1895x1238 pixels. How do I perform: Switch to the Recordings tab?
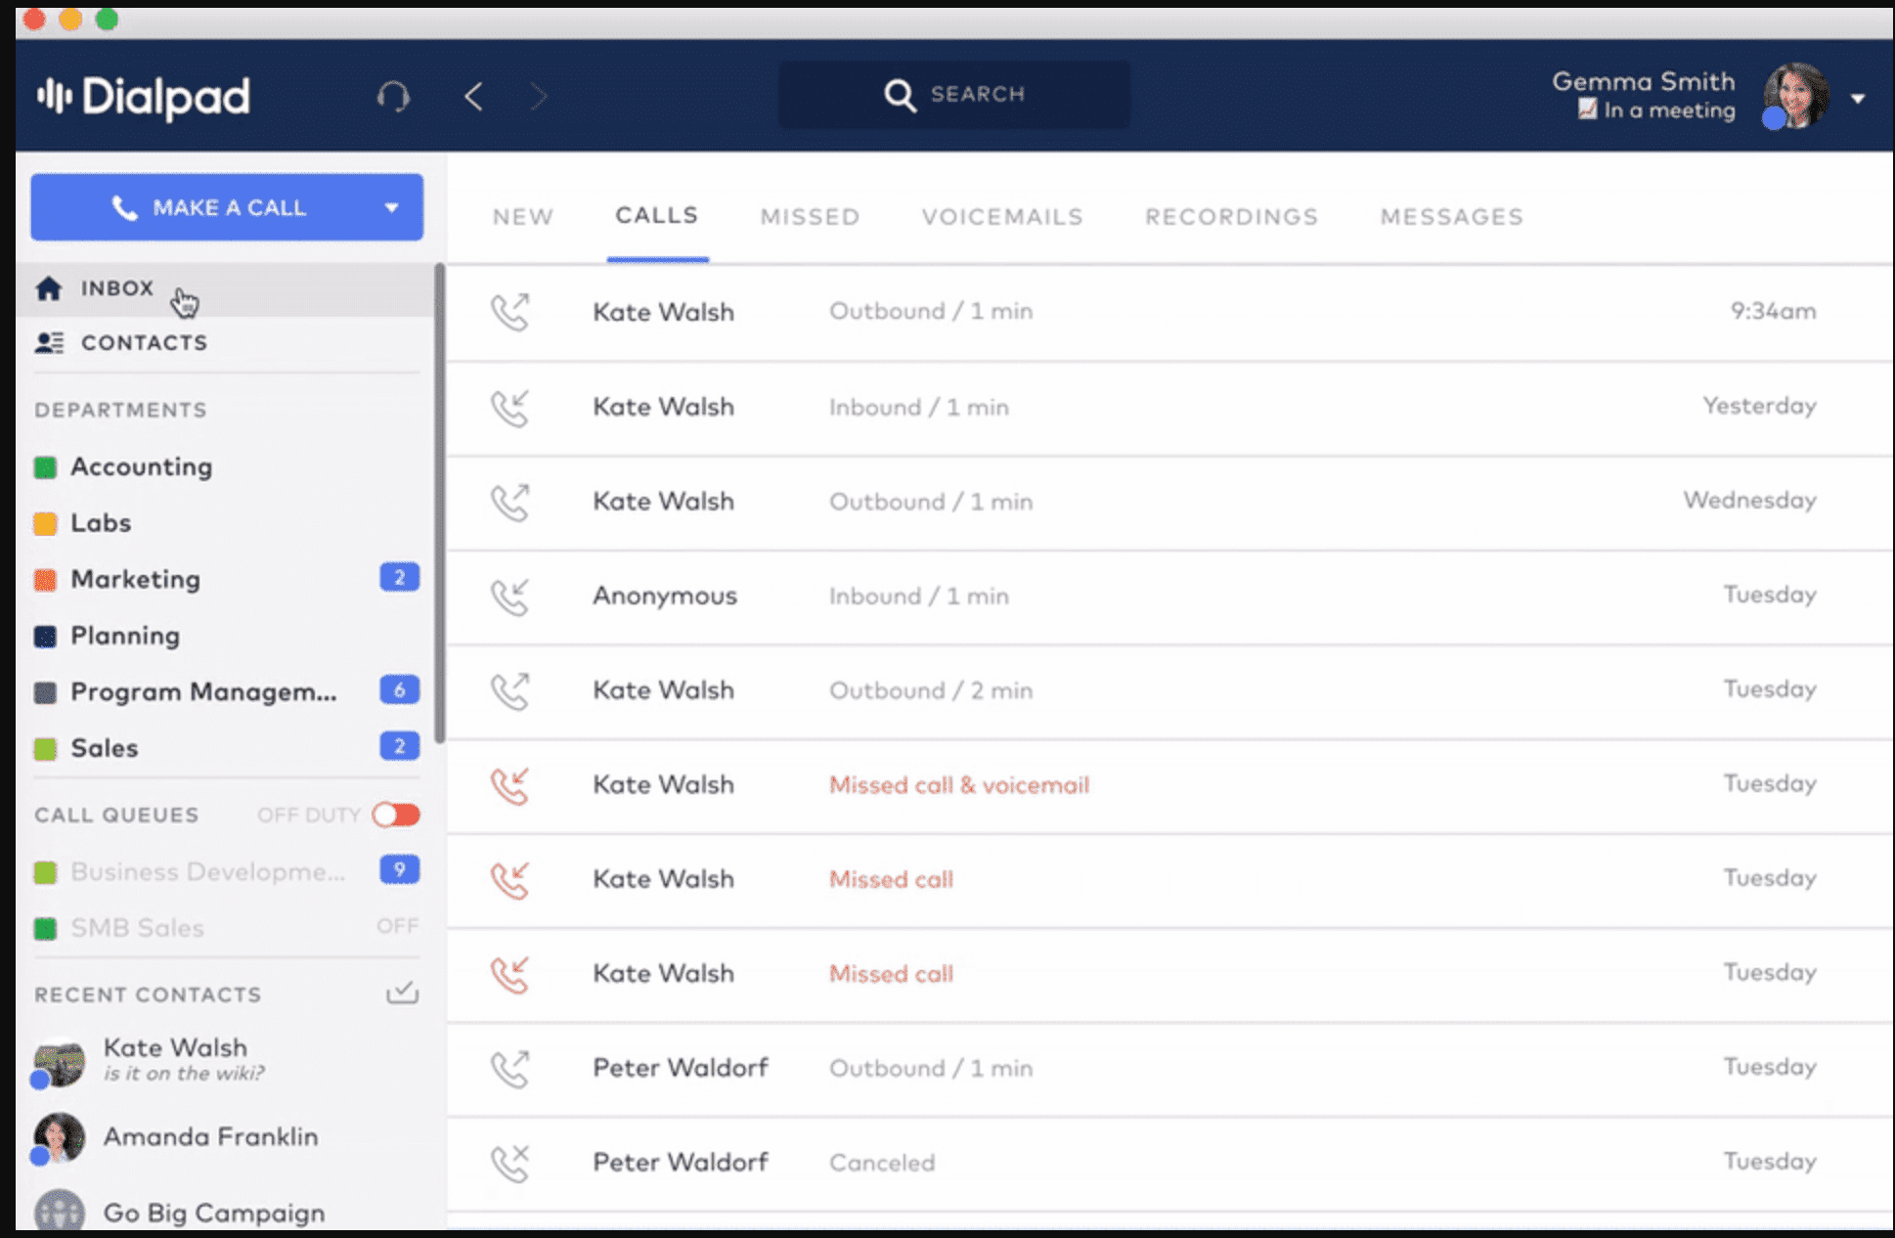pyautogui.click(x=1231, y=216)
